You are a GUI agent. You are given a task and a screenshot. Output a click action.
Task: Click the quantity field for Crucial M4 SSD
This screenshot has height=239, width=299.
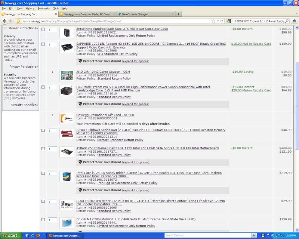pos(52,220)
